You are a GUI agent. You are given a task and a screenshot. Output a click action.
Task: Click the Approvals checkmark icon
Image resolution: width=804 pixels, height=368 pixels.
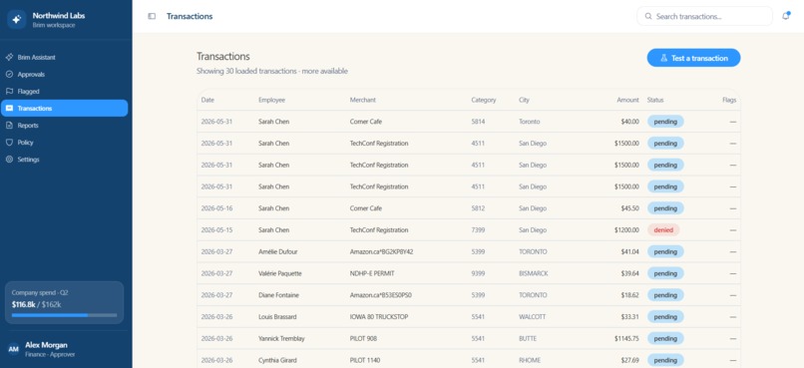tap(9, 75)
